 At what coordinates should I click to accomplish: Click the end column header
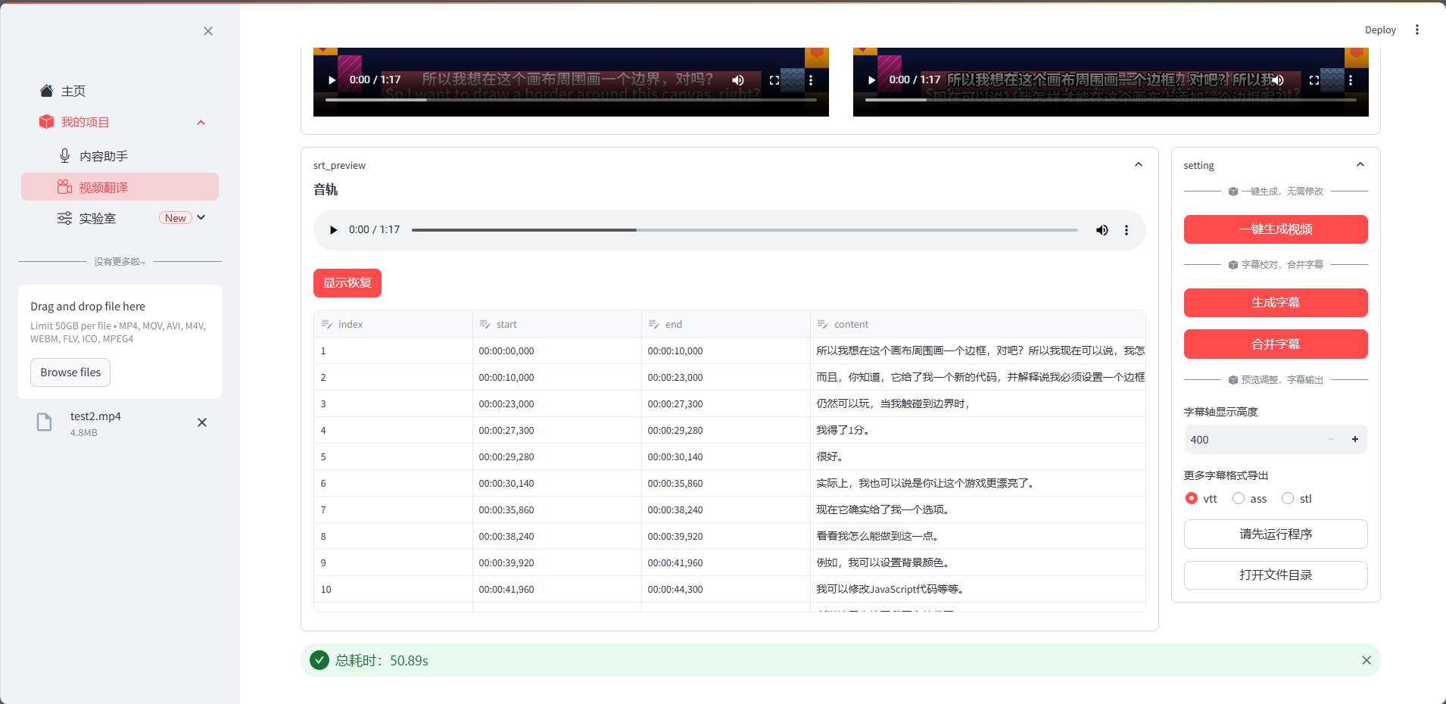click(x=725, y=324)
